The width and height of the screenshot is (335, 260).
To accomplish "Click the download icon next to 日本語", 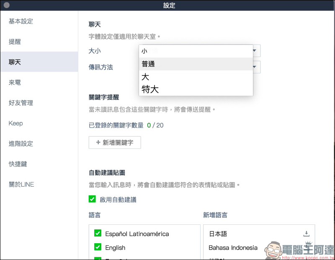I will 307,234.
